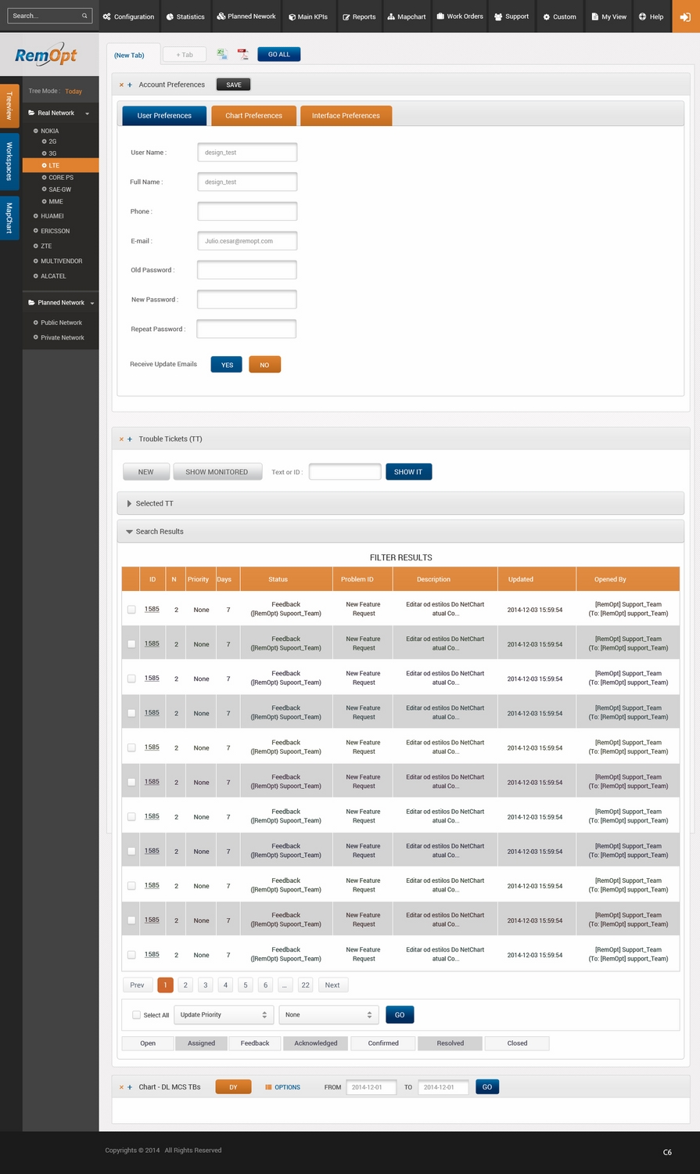Collapse the Planned Network sidebar section
The width and height of the screenshot is (700, 1174).
click(x=92, y=303)
